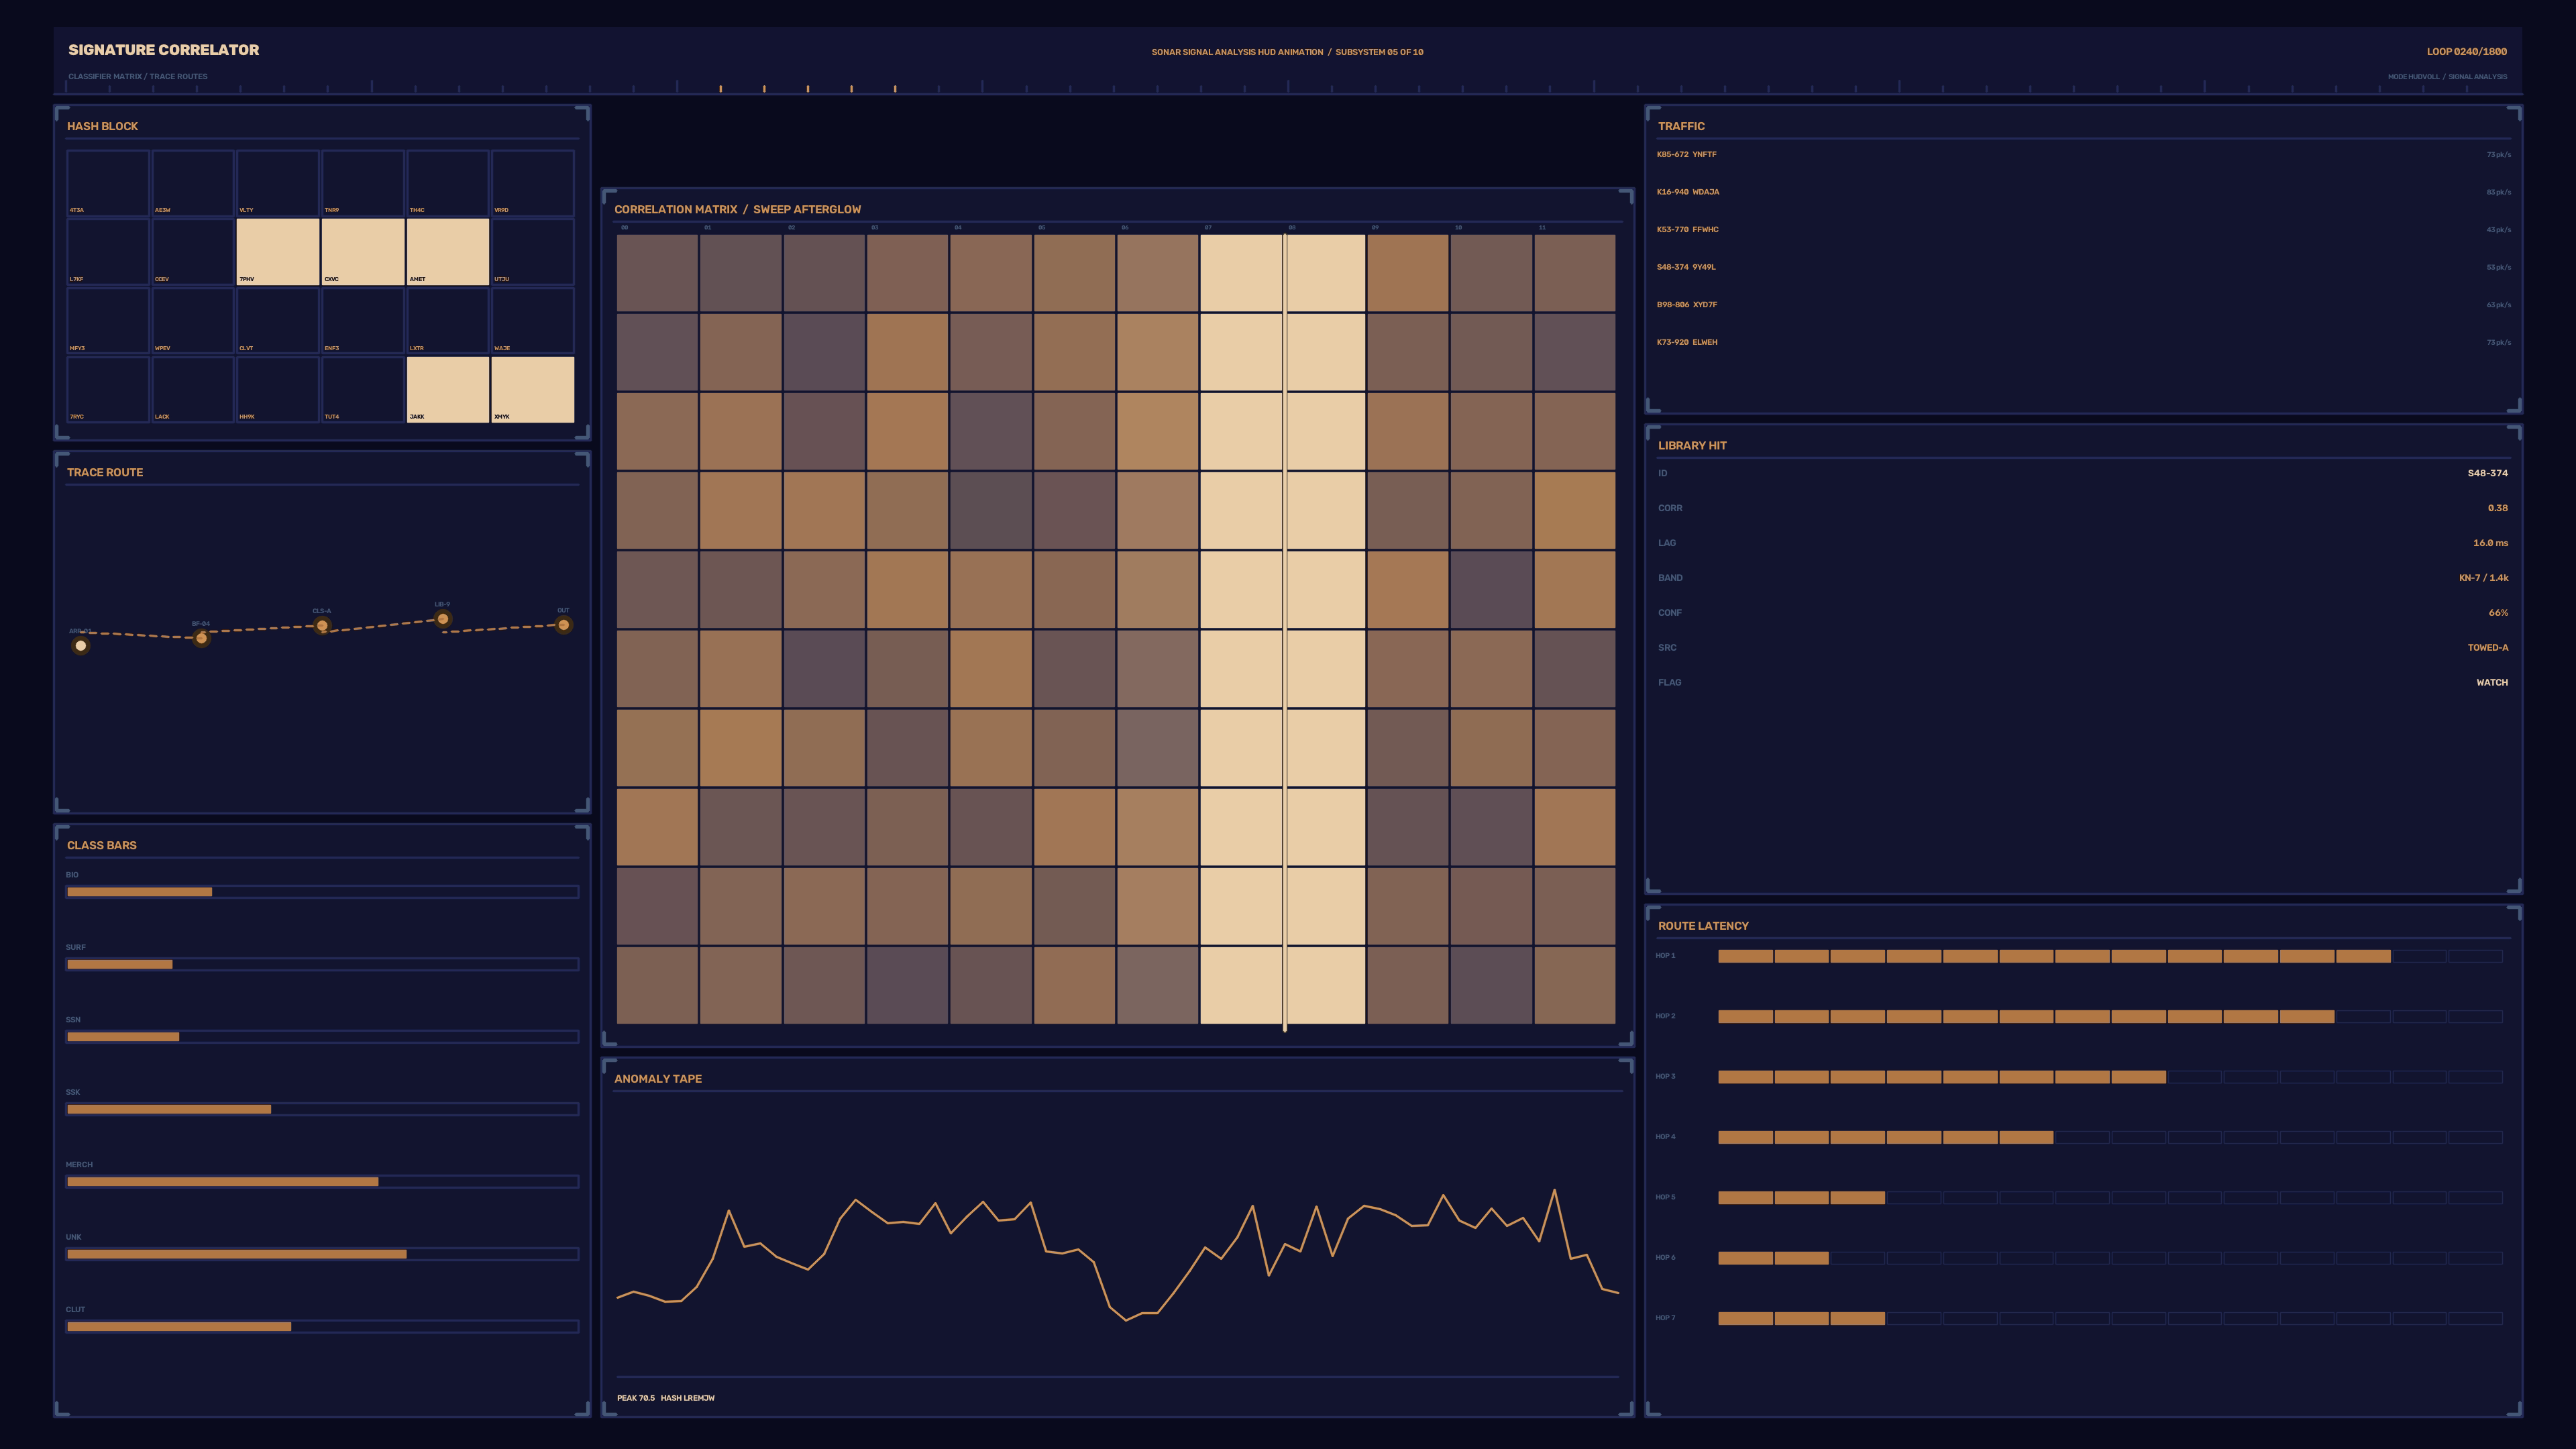Viewport: 2576px width, 1449px height.
Task: Click the FLAG value WATCH
Action: pyautogui.click(x=2491, y=683)
